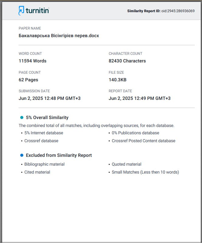This screenshot has width=202, height=243.
Task: Select the Similarity Report ID number
Action: (x=178, y=11)
